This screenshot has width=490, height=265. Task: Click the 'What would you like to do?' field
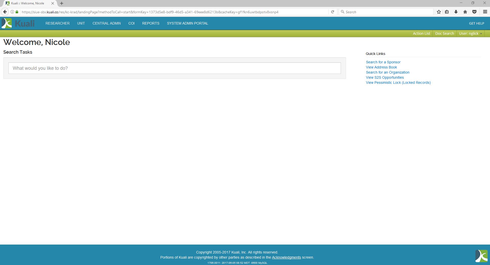click(174, 68)
